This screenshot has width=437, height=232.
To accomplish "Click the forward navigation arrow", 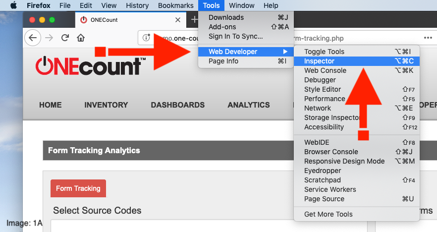I will [49, 38].
